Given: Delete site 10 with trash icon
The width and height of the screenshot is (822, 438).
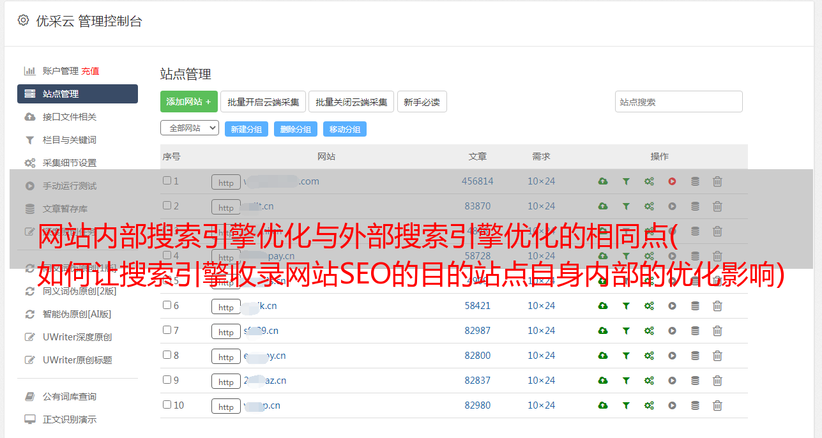Looking at the screenshot, I should pyautogui.click(x=717, y=405).
